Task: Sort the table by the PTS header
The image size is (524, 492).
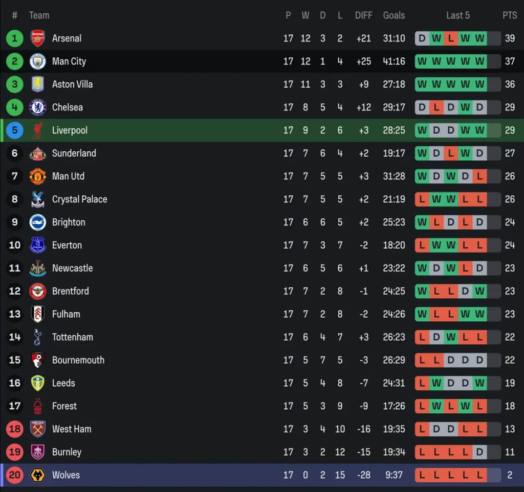Action: [x=510, y=15]
